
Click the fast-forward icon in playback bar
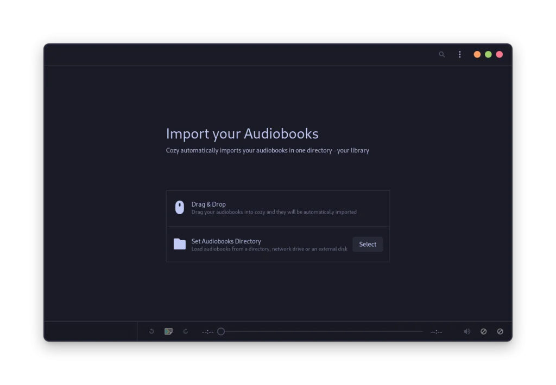[185, 331]
